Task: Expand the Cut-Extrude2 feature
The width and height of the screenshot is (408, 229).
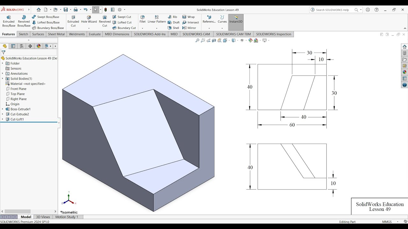Action: [x=3, y=114]
